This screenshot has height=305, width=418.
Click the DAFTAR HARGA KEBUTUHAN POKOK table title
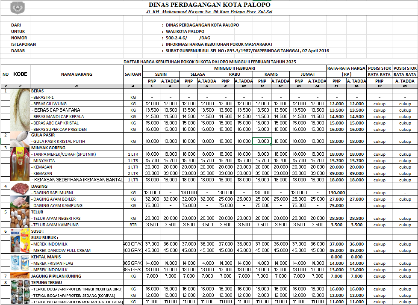pyautogui.click(x=210, y=62)
